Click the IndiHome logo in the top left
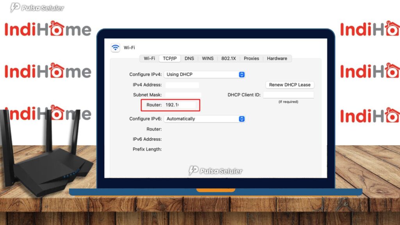This screenshot has height=225, width=400. [x=47, y=29]
